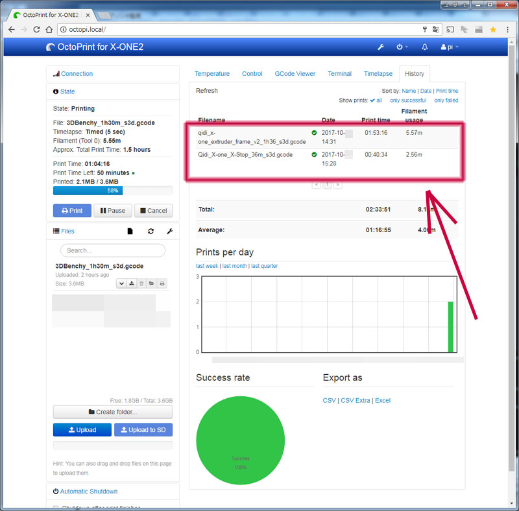Click Qidi_X-one_X-Stop_36m history entry
The height and width of the screenshot is (511, 519).
pyautogui.click(x=328, y=159)
